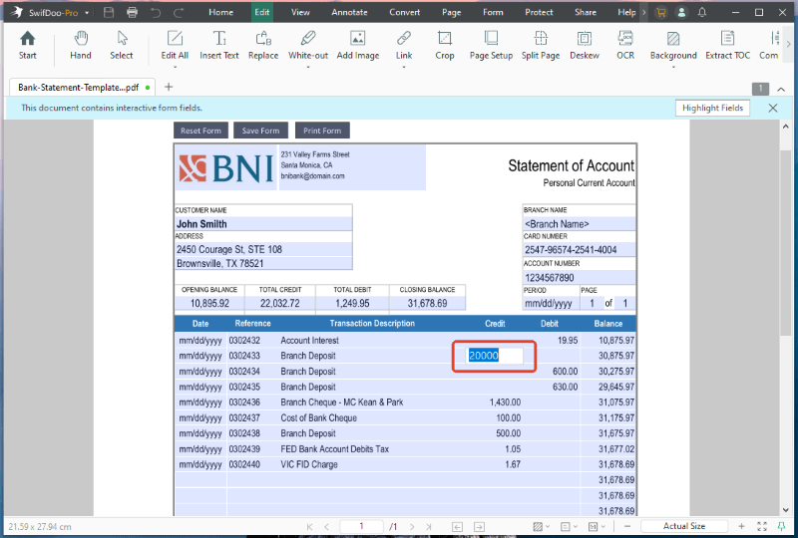Toggle the green pin icon in status bar
Viewport: 798px width, 538px height.
(x=781, y=526)
